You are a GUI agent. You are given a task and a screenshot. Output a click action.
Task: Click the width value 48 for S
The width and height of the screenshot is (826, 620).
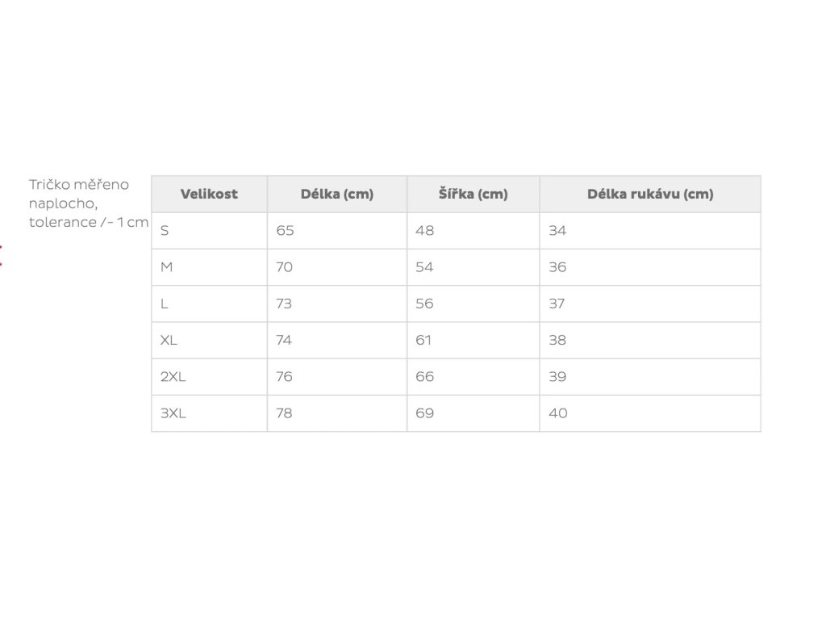(x=425, y=231)
